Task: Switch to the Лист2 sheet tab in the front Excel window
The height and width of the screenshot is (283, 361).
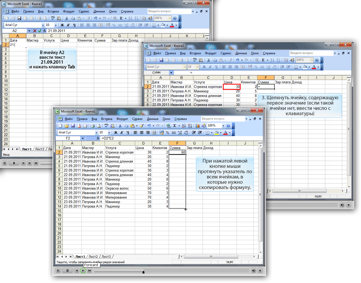Action: coord(93,257)
